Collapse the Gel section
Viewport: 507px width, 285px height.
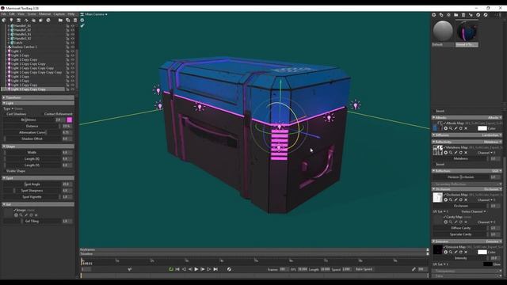[x=38, y=204]
